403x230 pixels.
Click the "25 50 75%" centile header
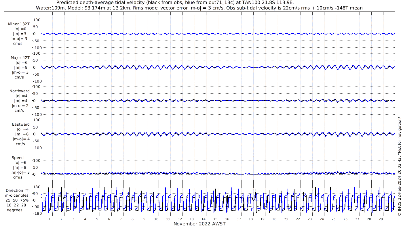pyautogui.click(x=17, y=200)
